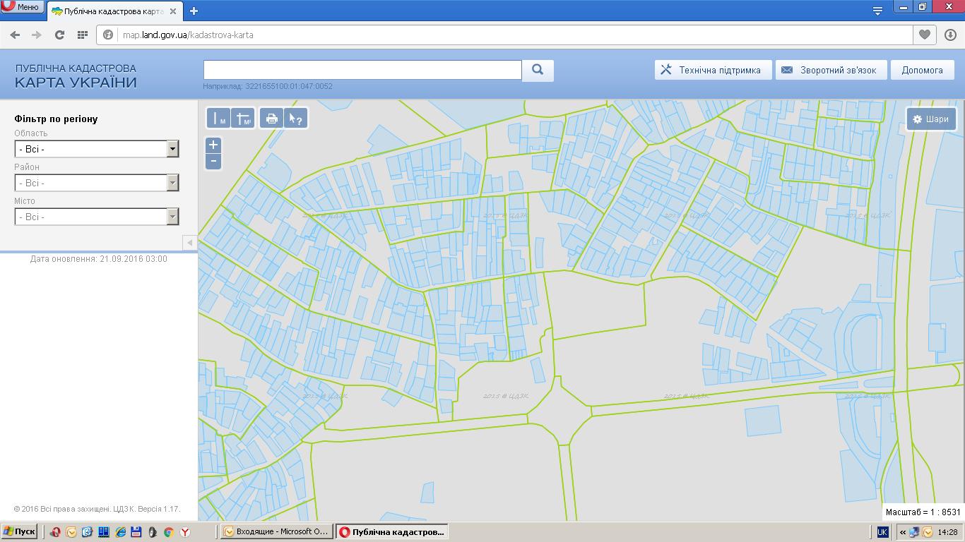Reload the page in browser
Screen dimensions: 965x542
point(59,35)
